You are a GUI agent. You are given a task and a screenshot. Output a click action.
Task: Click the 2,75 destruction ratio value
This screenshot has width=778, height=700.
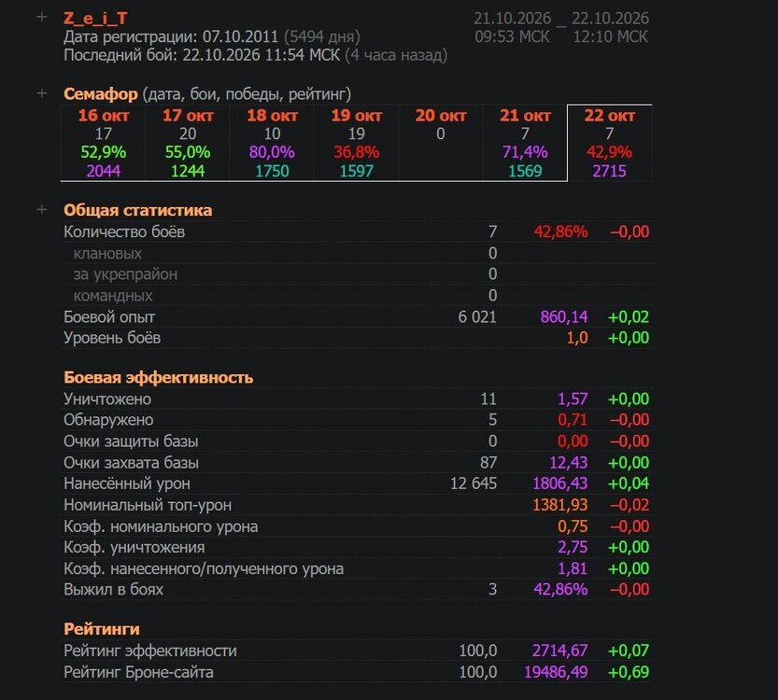573,547
